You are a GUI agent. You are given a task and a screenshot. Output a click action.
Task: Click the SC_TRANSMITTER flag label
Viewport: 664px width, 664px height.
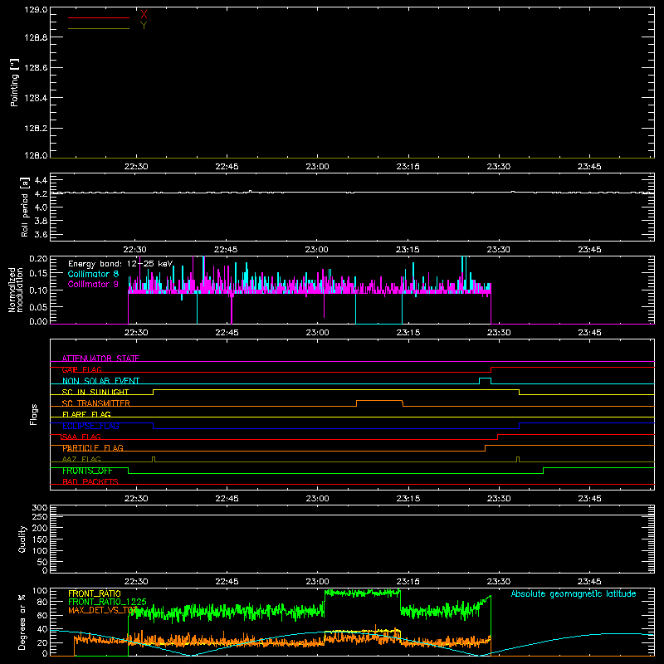click(96, 403)
